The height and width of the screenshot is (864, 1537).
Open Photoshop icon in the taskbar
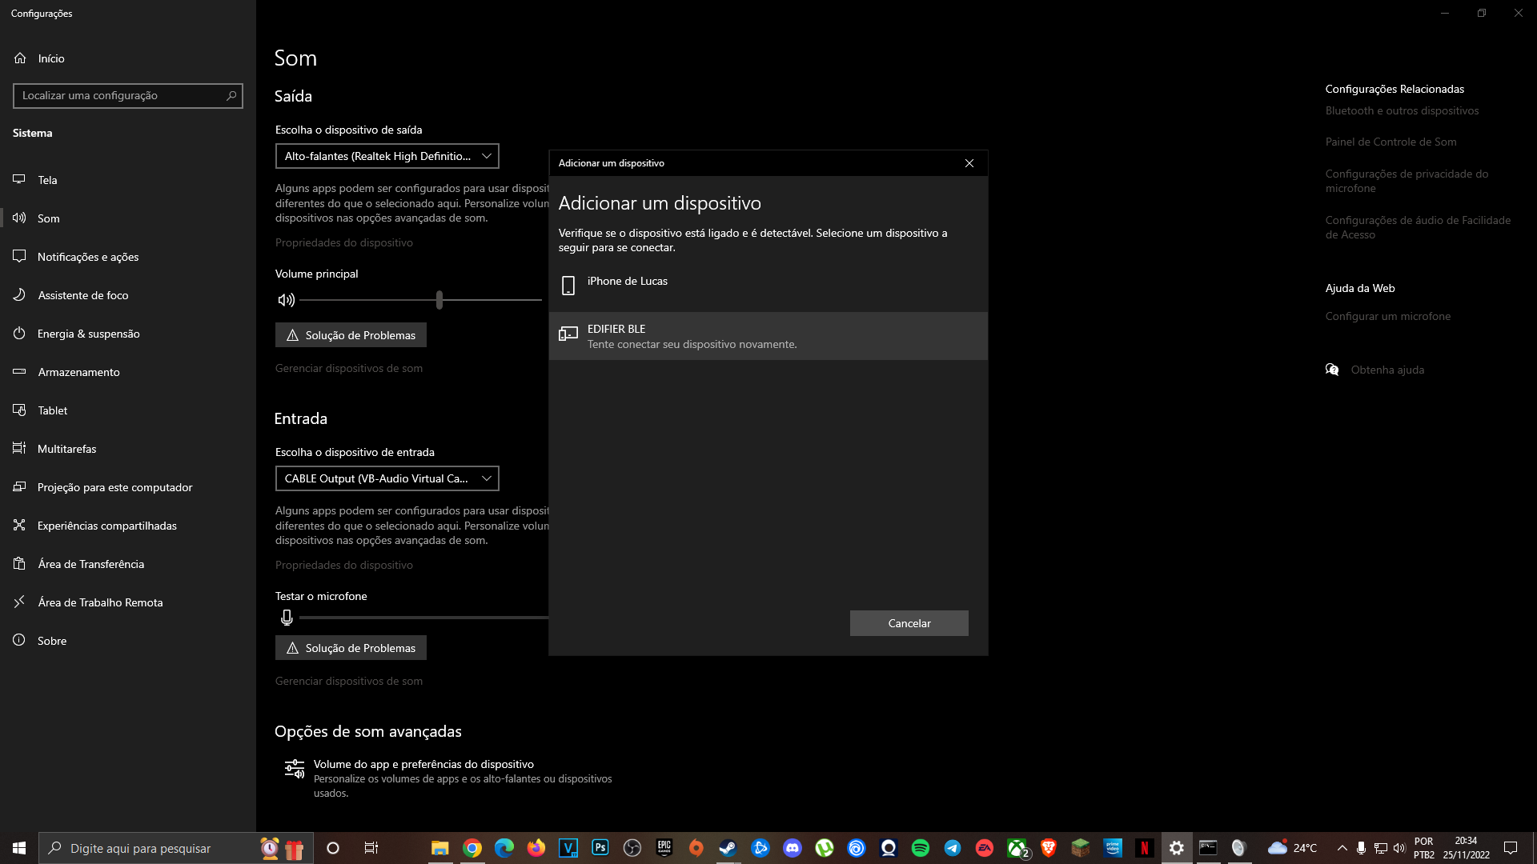click(600, 848)
